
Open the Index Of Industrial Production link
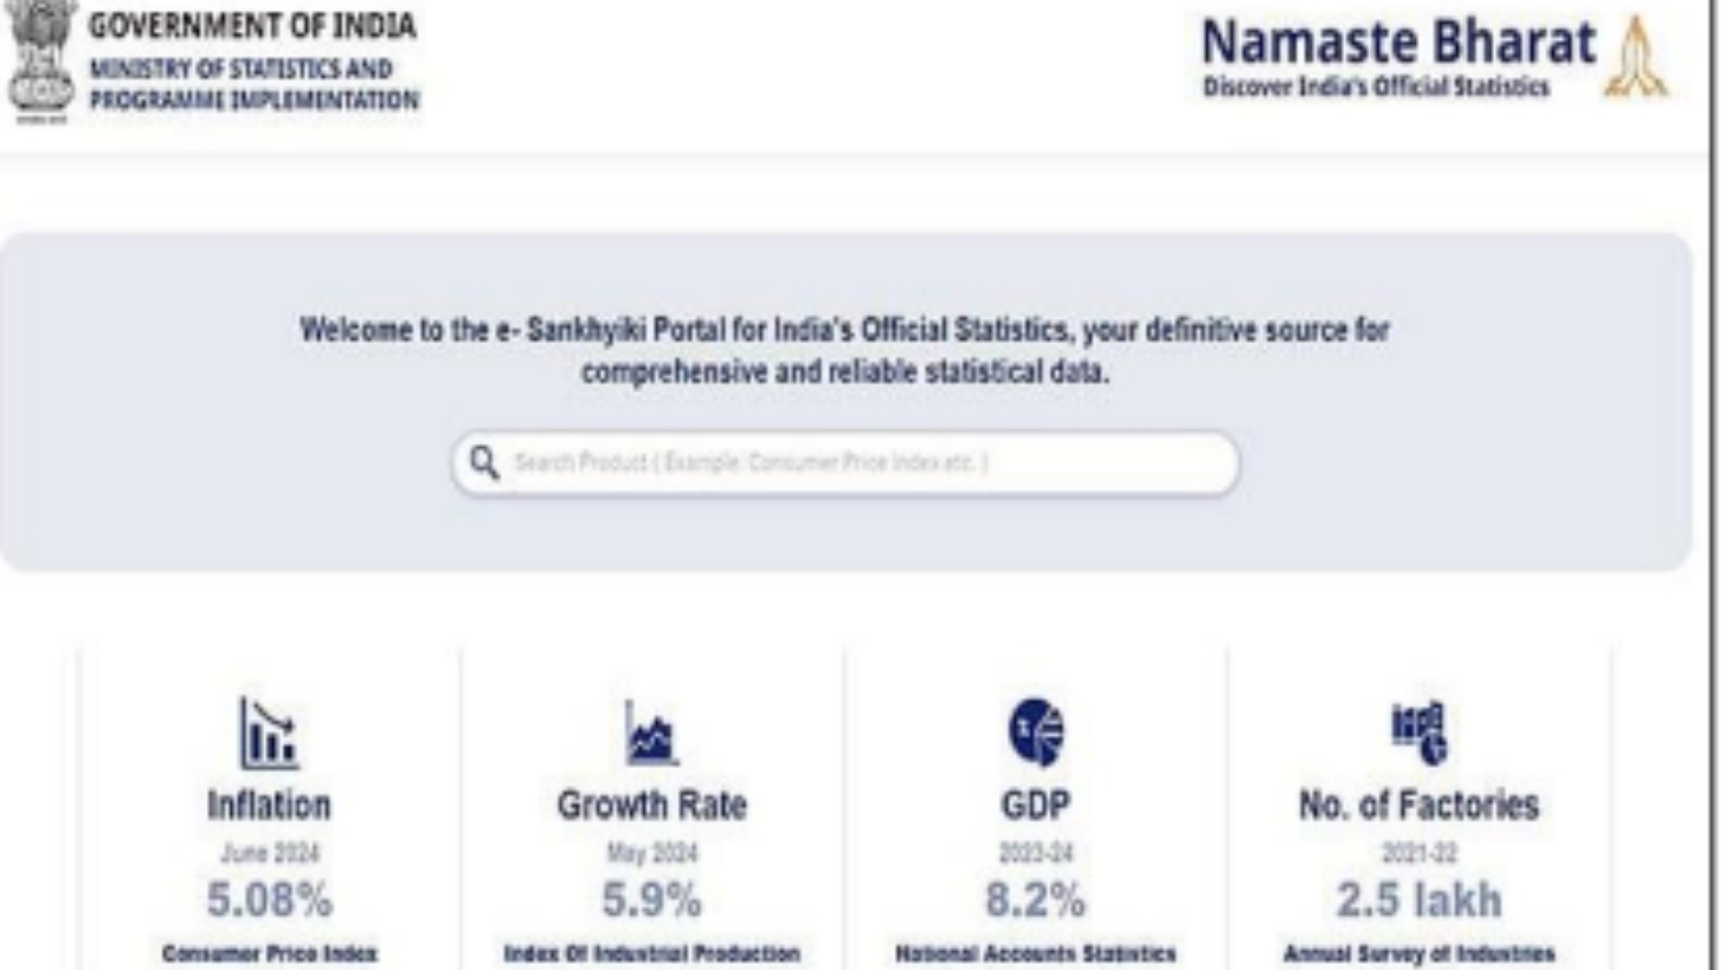(x=652, y=953)
